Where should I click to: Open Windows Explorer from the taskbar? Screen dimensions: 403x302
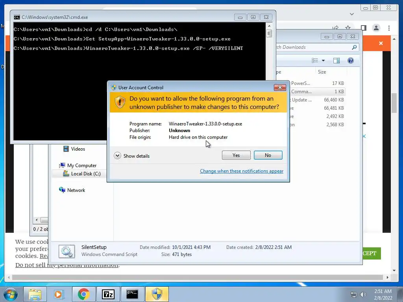click(35, 294)
